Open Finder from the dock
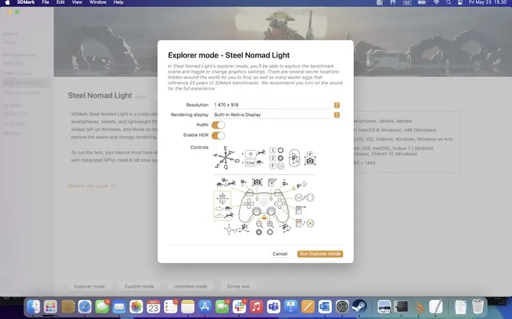This screenshot has height=319, width=512. click(x=33, y=307)
